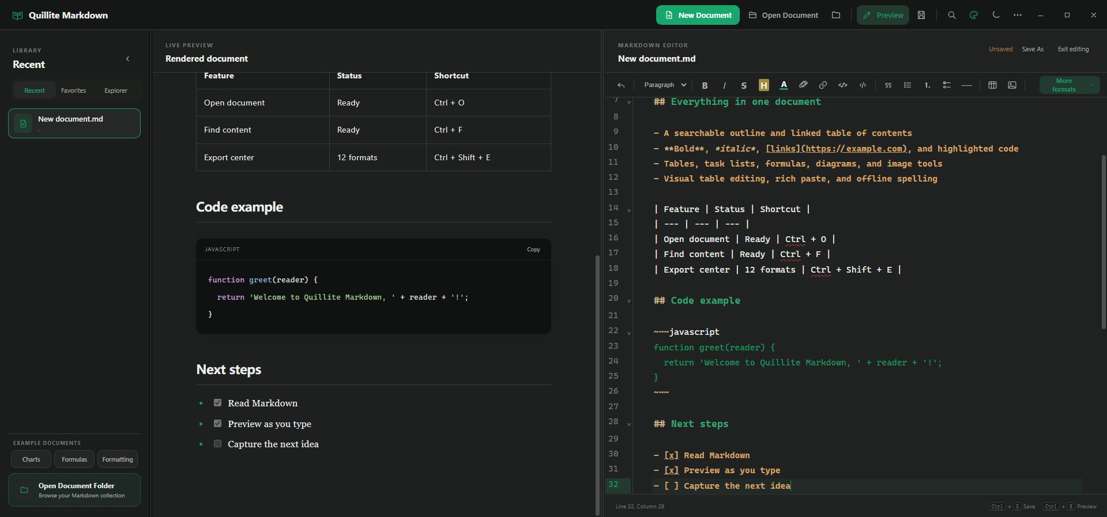Open the Paragraph style dropdown

coord(665,85)
